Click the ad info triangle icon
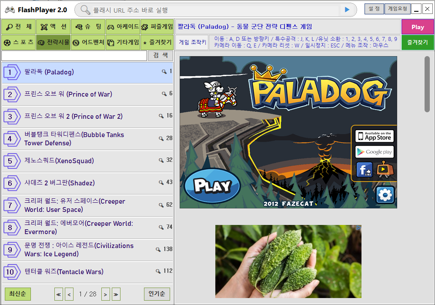The width and height of the screenshot is (435, 305). [x=358, y=228]
